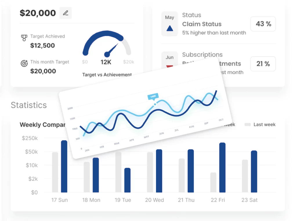This screenshot has height=221, width=297.
Task: Select the 1468 tooltip marker on line chart
Action: pos(153,97)
